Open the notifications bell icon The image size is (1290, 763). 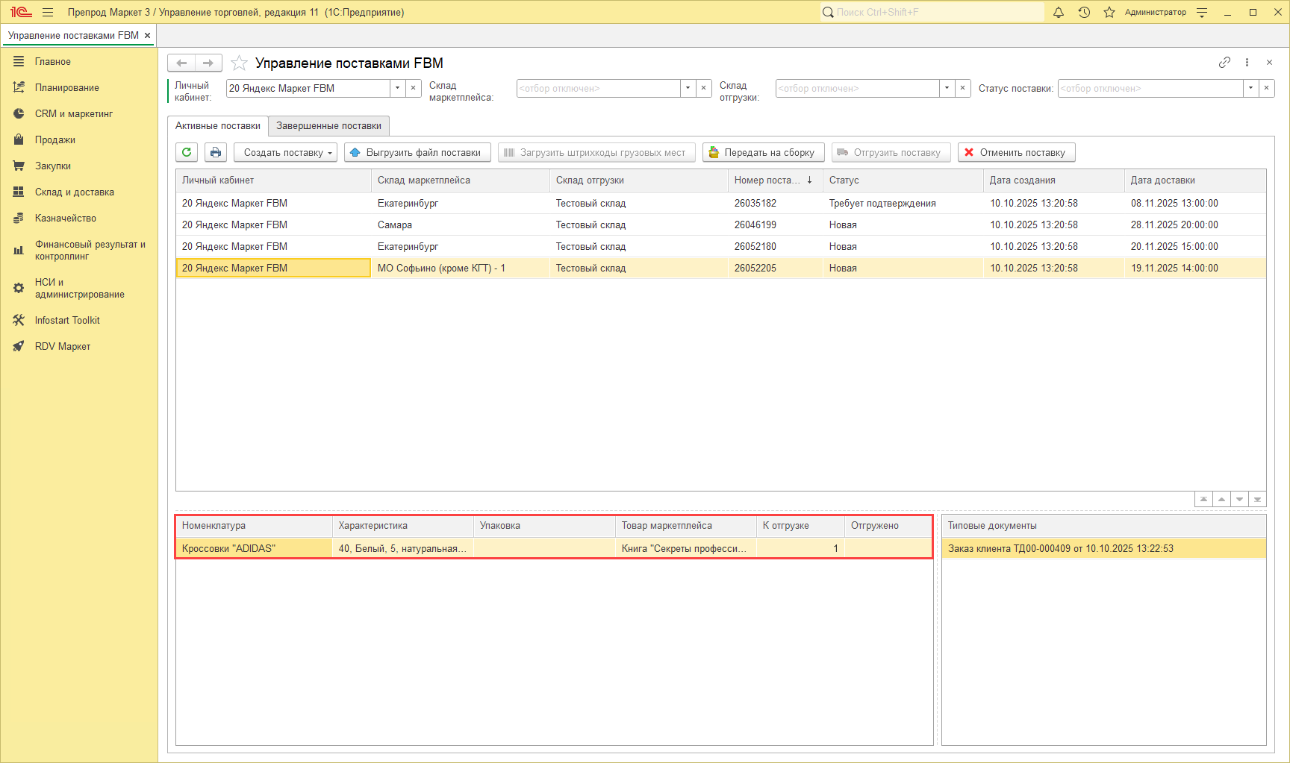point(1058,12)
